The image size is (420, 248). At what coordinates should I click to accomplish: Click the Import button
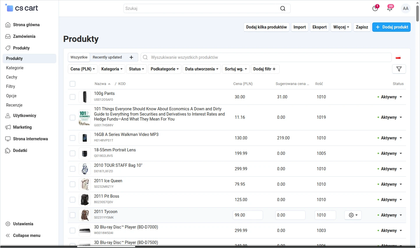[x=300, y=27]
